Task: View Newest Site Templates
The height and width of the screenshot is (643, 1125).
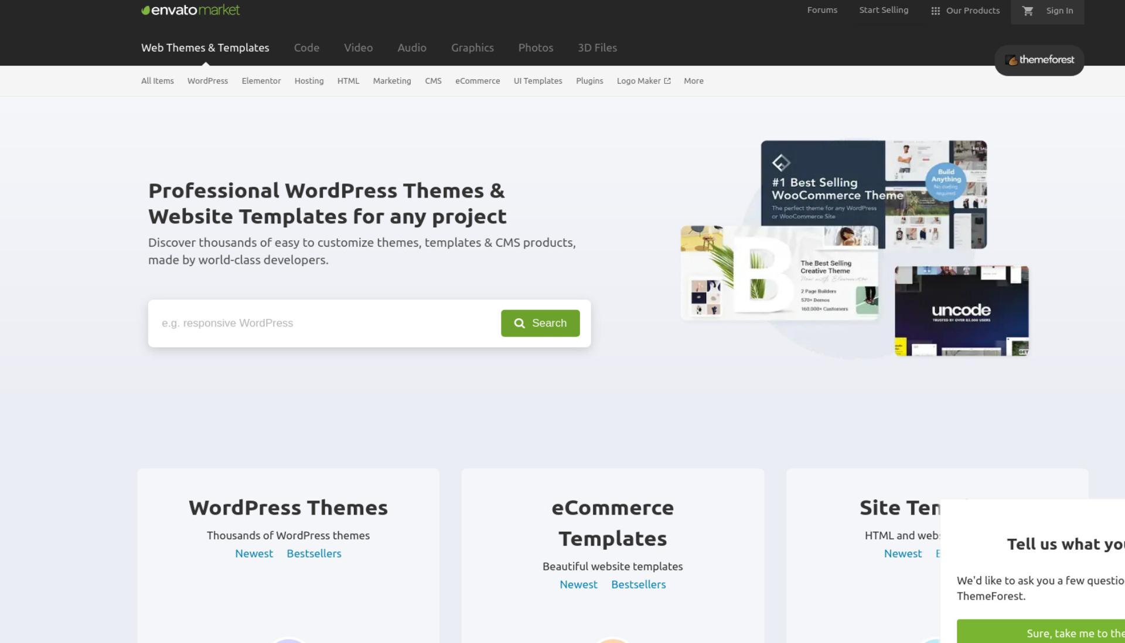Action: 903,553
